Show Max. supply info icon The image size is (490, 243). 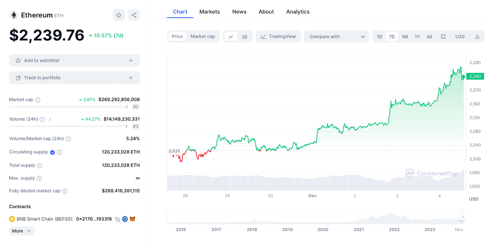point(39,178)
